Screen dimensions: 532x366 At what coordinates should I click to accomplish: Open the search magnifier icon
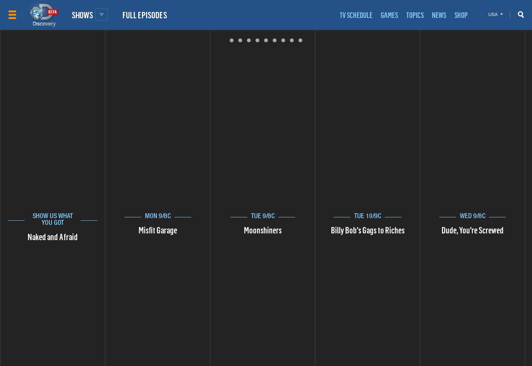click(521, 15)
